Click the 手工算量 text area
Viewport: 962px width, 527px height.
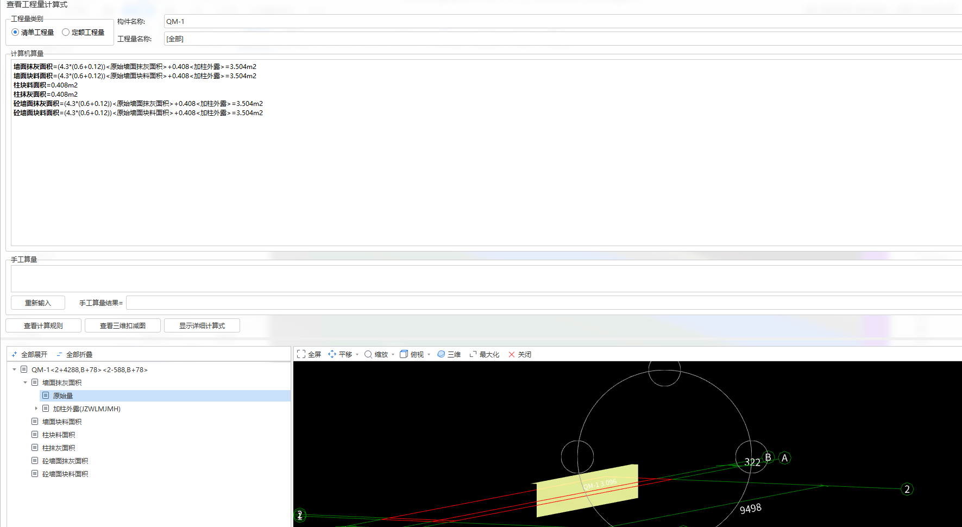(x=486, y=279)
